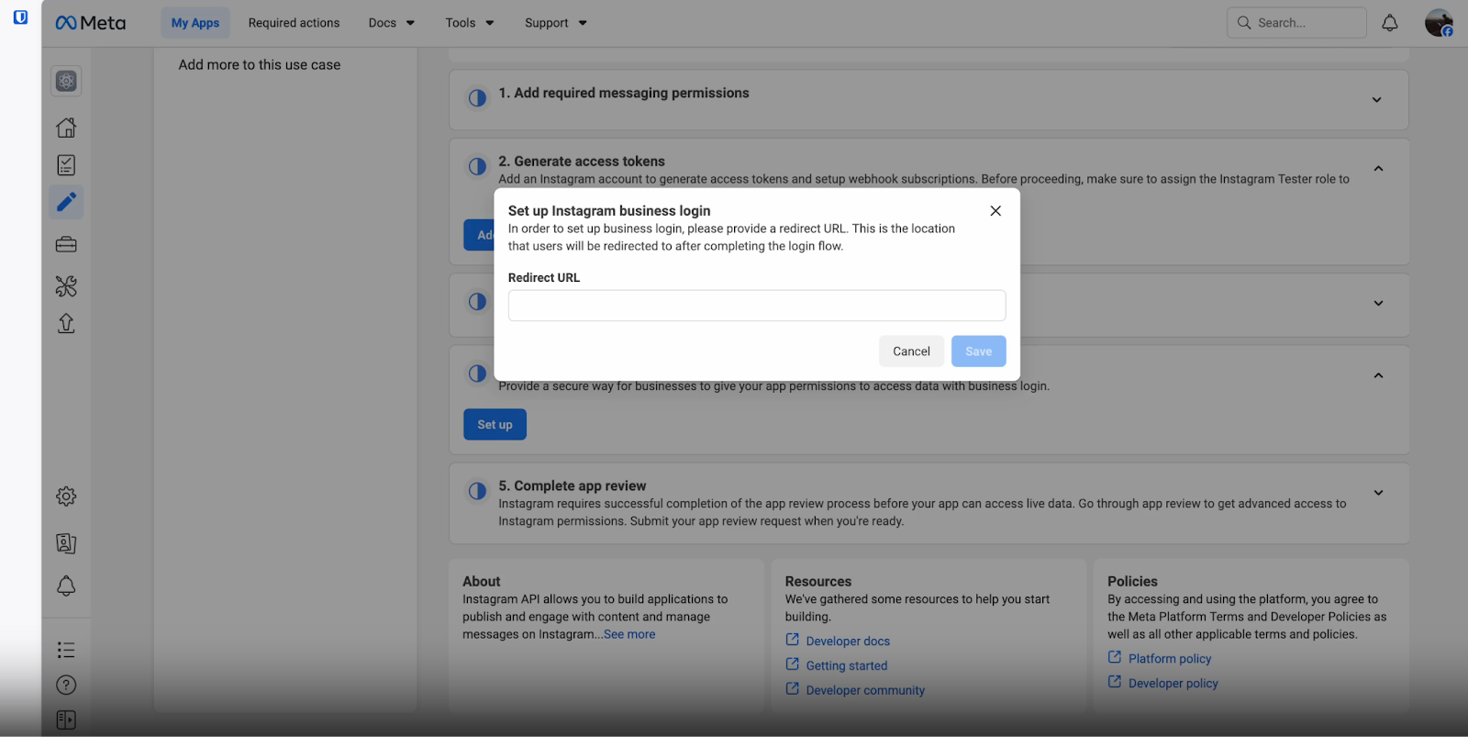
Task: Open the briefcase sidebar icon
Action: tap(66, 244)
